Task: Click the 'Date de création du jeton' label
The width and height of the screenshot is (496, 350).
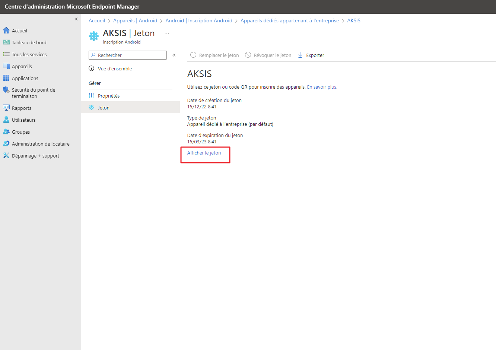Action: pyautogui.click(x=214, y=100)
